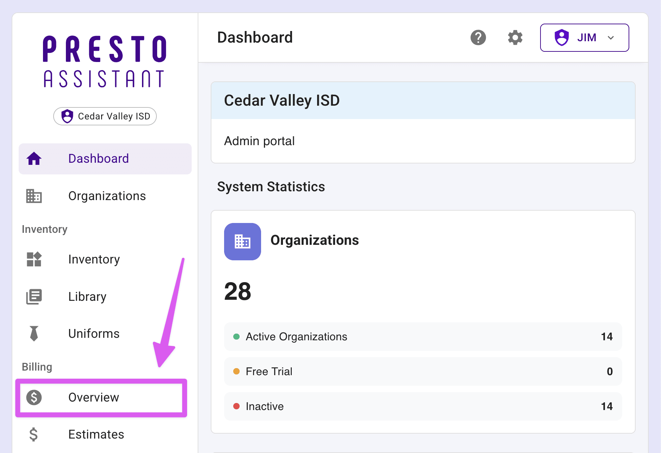Expand the JIM account dropdown

point(611,38)
